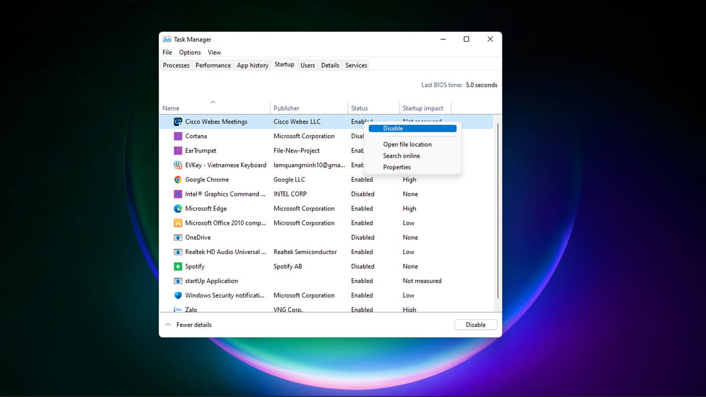Click the Realtek HD Audio icon
The width and height of the screenshot is (706, 397).
pyautogui.click(x=178, y=252)
